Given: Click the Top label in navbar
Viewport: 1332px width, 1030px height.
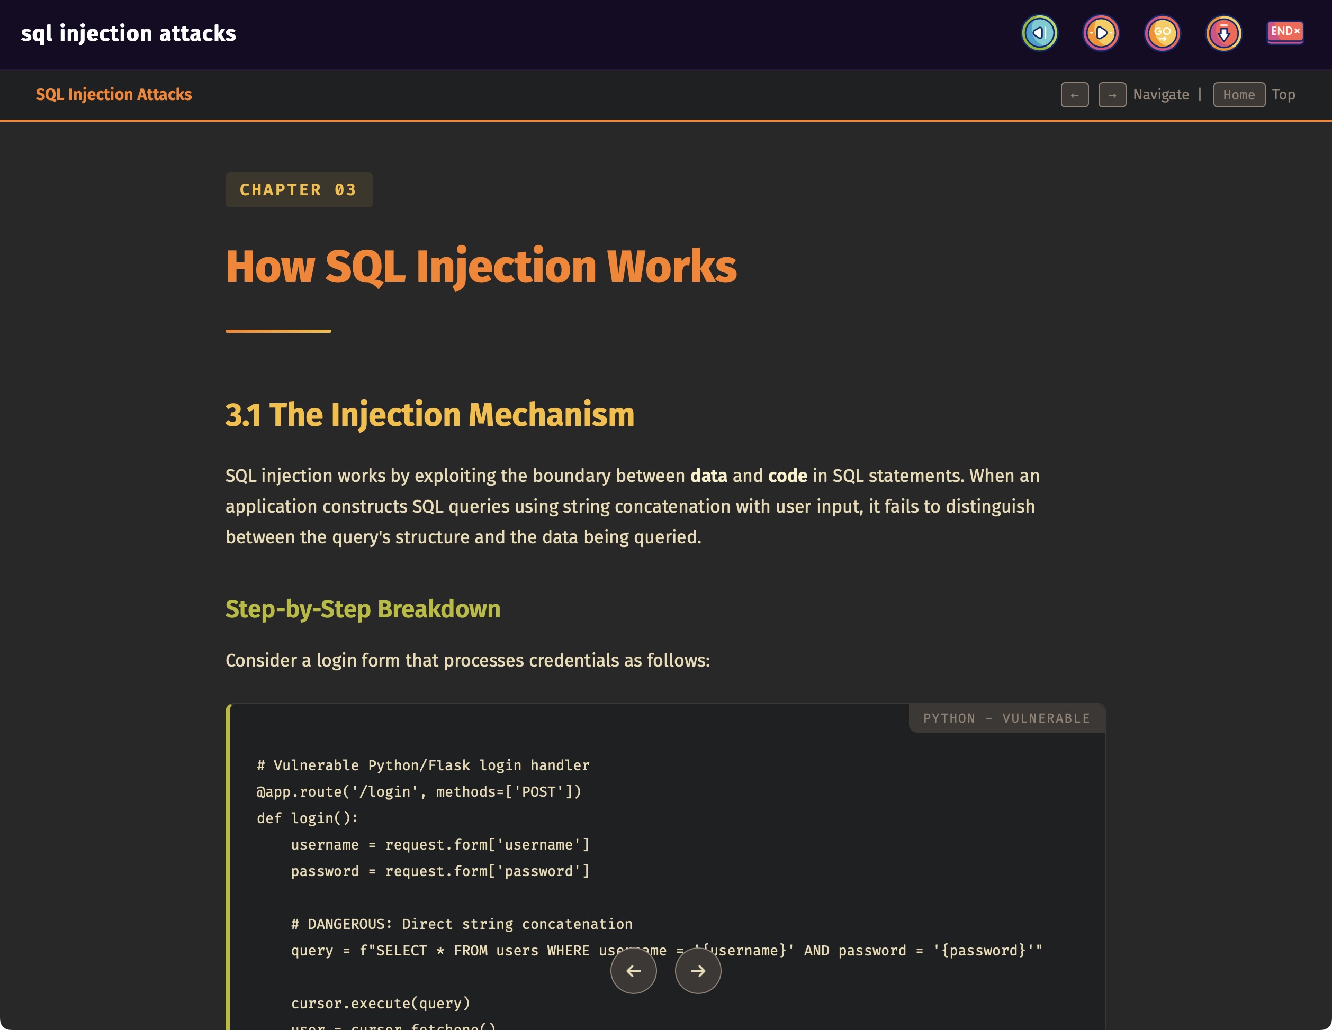Looking at the screenshot, I should pos(1283,95).
